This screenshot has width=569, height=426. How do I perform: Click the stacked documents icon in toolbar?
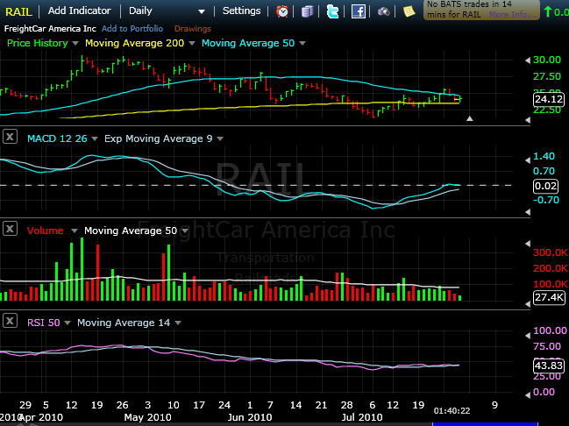pyautogui.click(x=307, y=11)
